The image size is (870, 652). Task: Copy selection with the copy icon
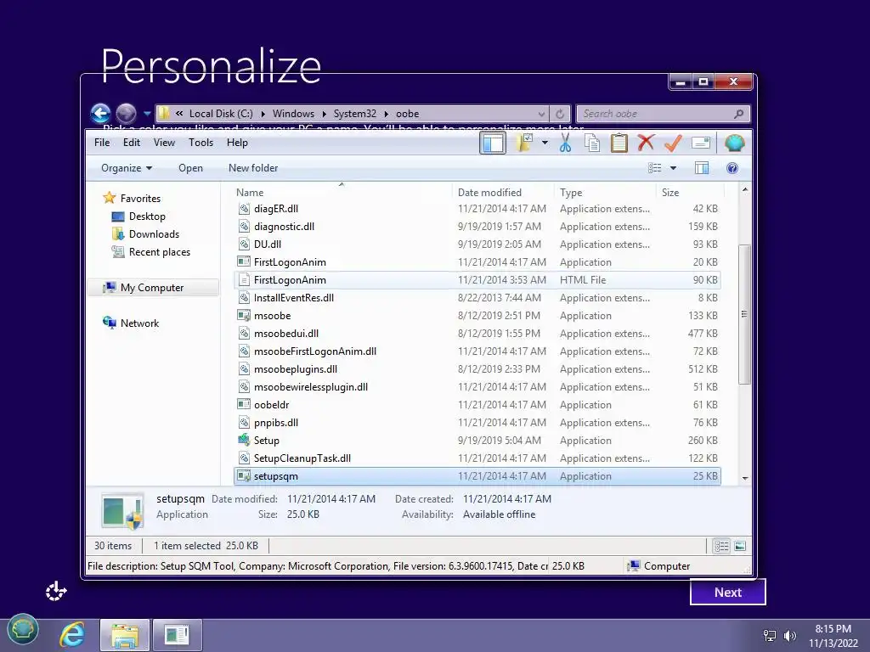(x=592, y=143)
